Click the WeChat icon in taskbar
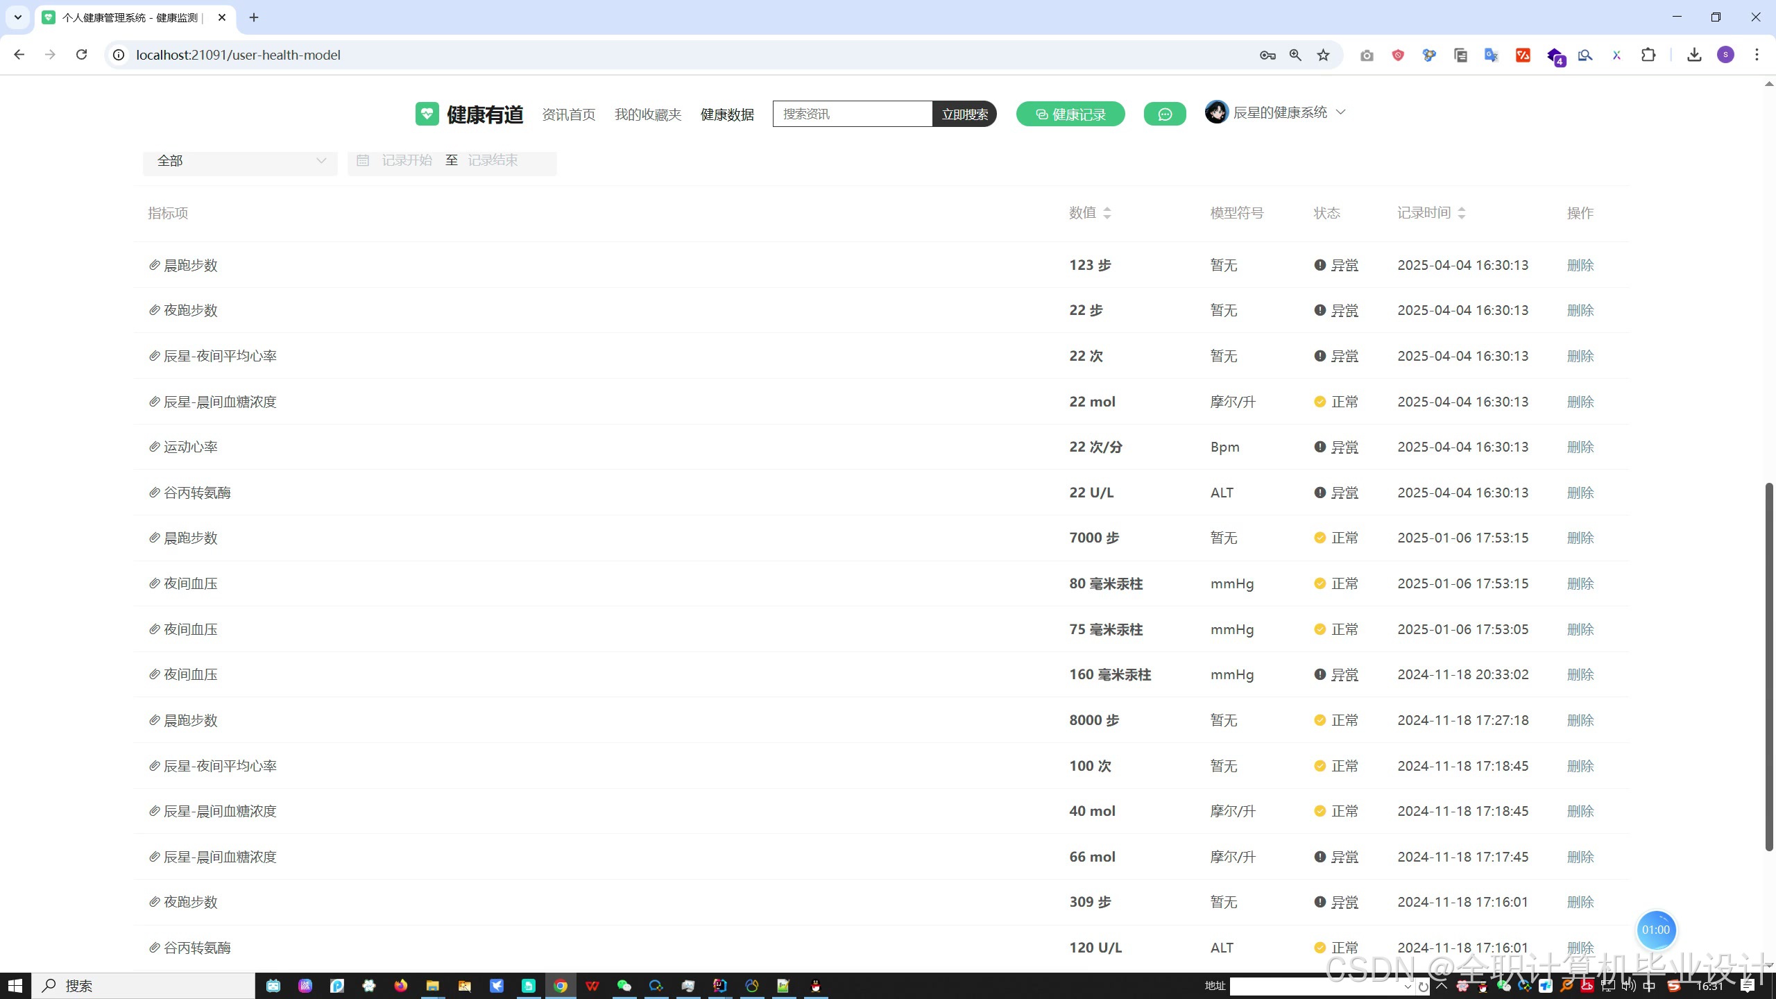This screenshot has height=999, width=1776. point(624,986)
